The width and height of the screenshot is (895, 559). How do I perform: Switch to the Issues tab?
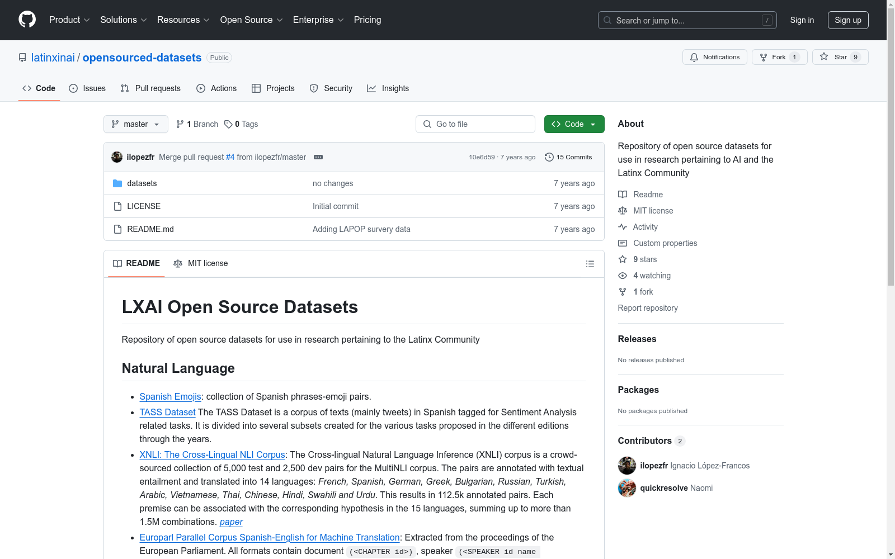pos(87,88)
